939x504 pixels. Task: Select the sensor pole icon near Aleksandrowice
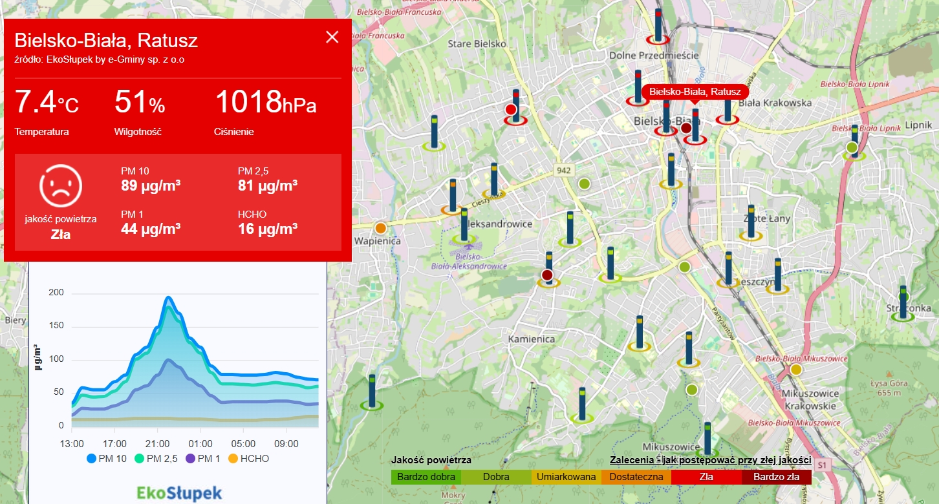(x=464, y=225)
